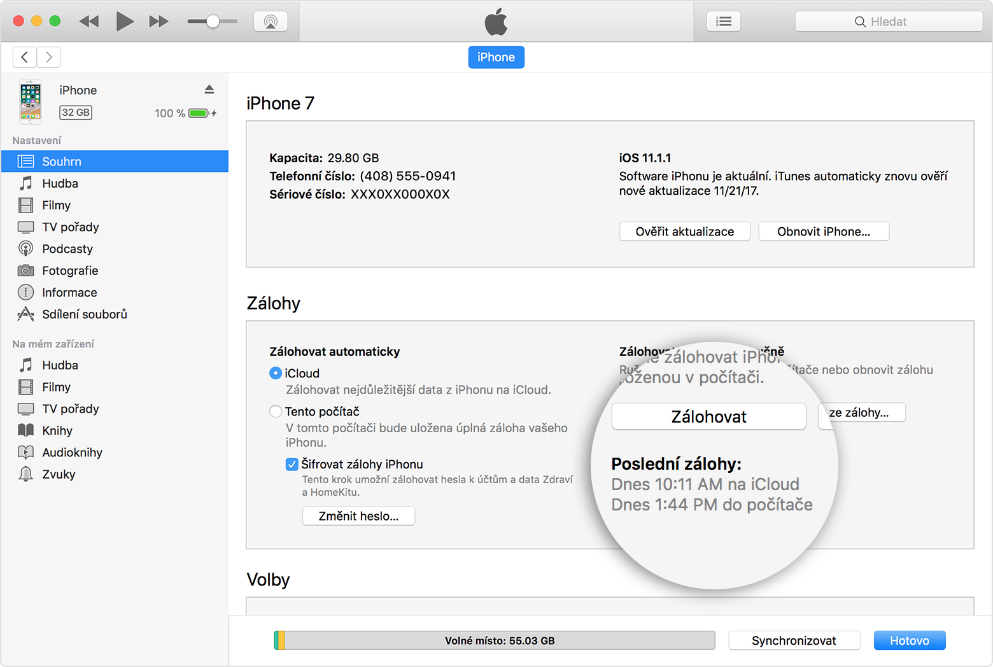The height and width of the screenshot is (667, 993).
Task: Adjust the volume slider knob
Action: tap(213, 22)
